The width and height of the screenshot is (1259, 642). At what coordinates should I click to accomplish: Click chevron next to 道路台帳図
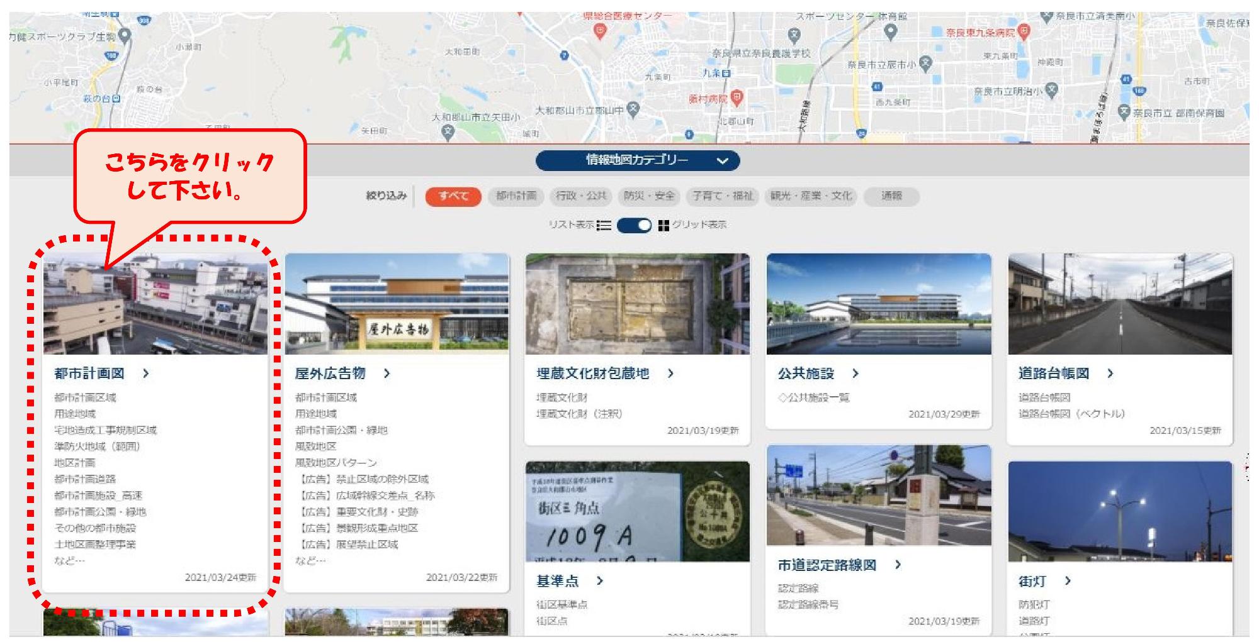coord(1110,374)
